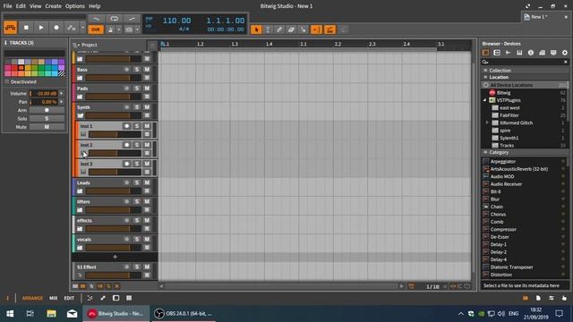The height and width of the screenshot is (322, 573).
Task: Select the Compressor category
Action: tap(503, 229)
